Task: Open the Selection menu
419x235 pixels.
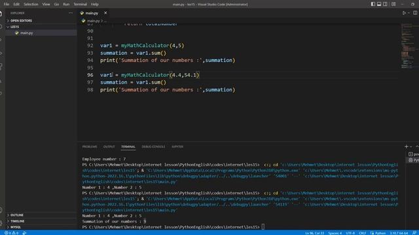Action: pos(31,4)
